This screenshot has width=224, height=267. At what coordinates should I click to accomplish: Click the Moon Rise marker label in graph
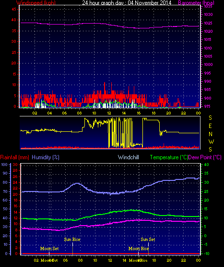[x=139, y=249]
